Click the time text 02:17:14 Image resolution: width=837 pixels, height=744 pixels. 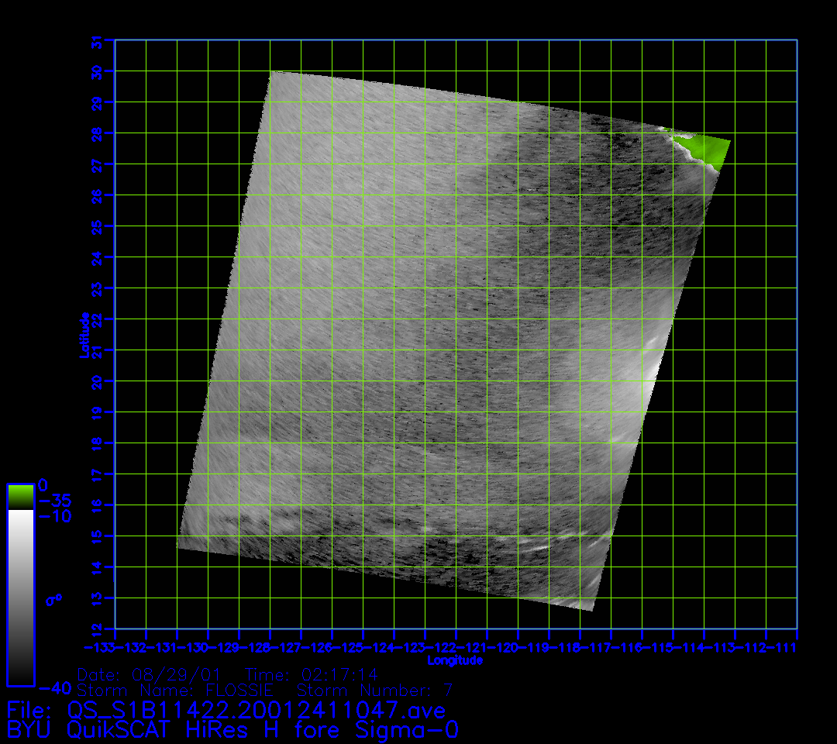click(334, 673)
